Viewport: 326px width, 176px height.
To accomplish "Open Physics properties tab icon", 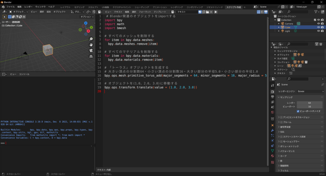I will tap(273, 140).
